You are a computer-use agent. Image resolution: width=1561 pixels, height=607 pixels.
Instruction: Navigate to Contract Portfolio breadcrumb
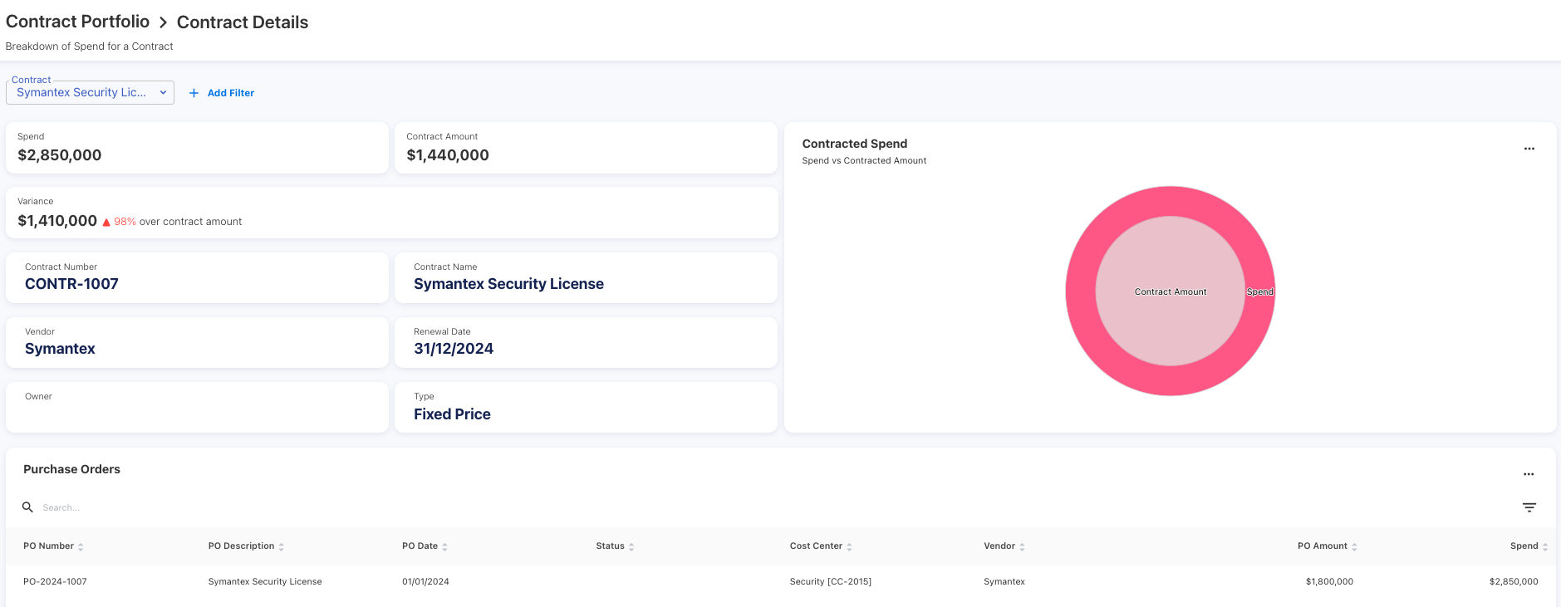(x=77, y=22)
